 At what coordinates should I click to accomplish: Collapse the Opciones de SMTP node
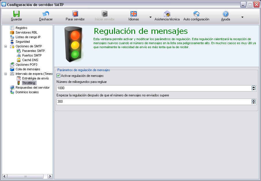tap(6, 46)
